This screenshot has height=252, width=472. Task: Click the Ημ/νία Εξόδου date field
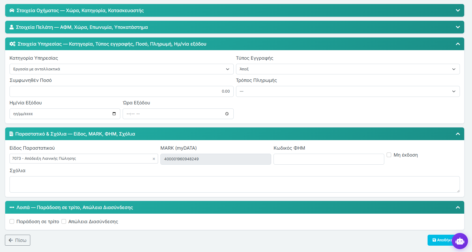coord(65,114)
